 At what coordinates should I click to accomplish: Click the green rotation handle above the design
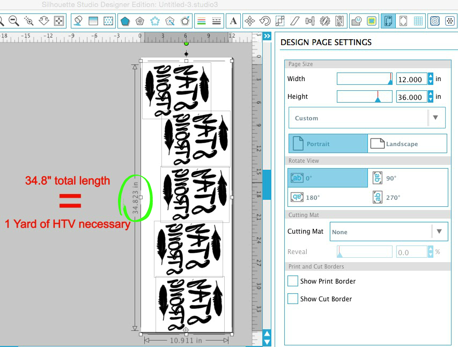(186, 44)
